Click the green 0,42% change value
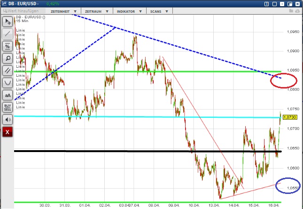Screen dimensions: 303x209 53,4
